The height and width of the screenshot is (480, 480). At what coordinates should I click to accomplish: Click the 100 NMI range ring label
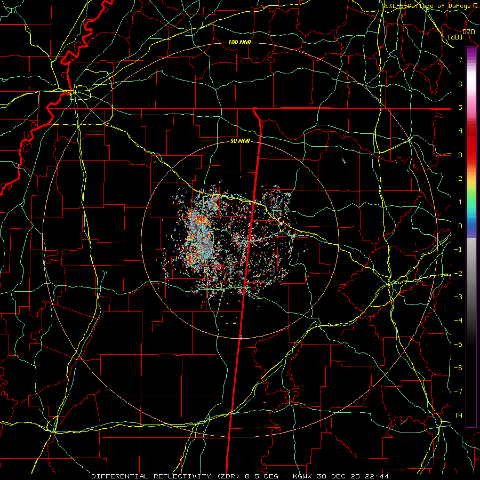[x=239, y=42]
